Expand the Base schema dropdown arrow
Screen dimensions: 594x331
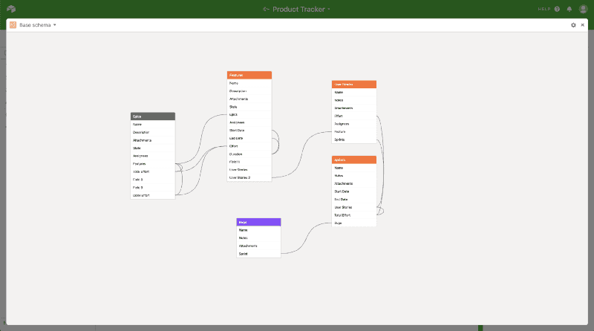[x=55, y=24]
